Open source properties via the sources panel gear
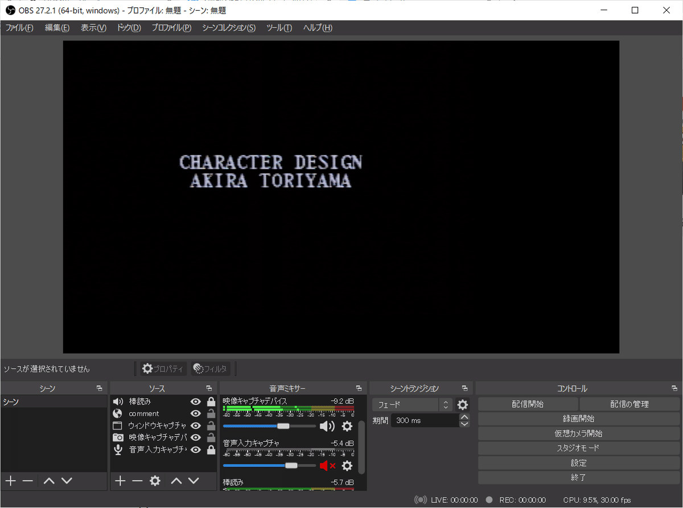This screenshot has height=508, width=683. coord(155,481)
